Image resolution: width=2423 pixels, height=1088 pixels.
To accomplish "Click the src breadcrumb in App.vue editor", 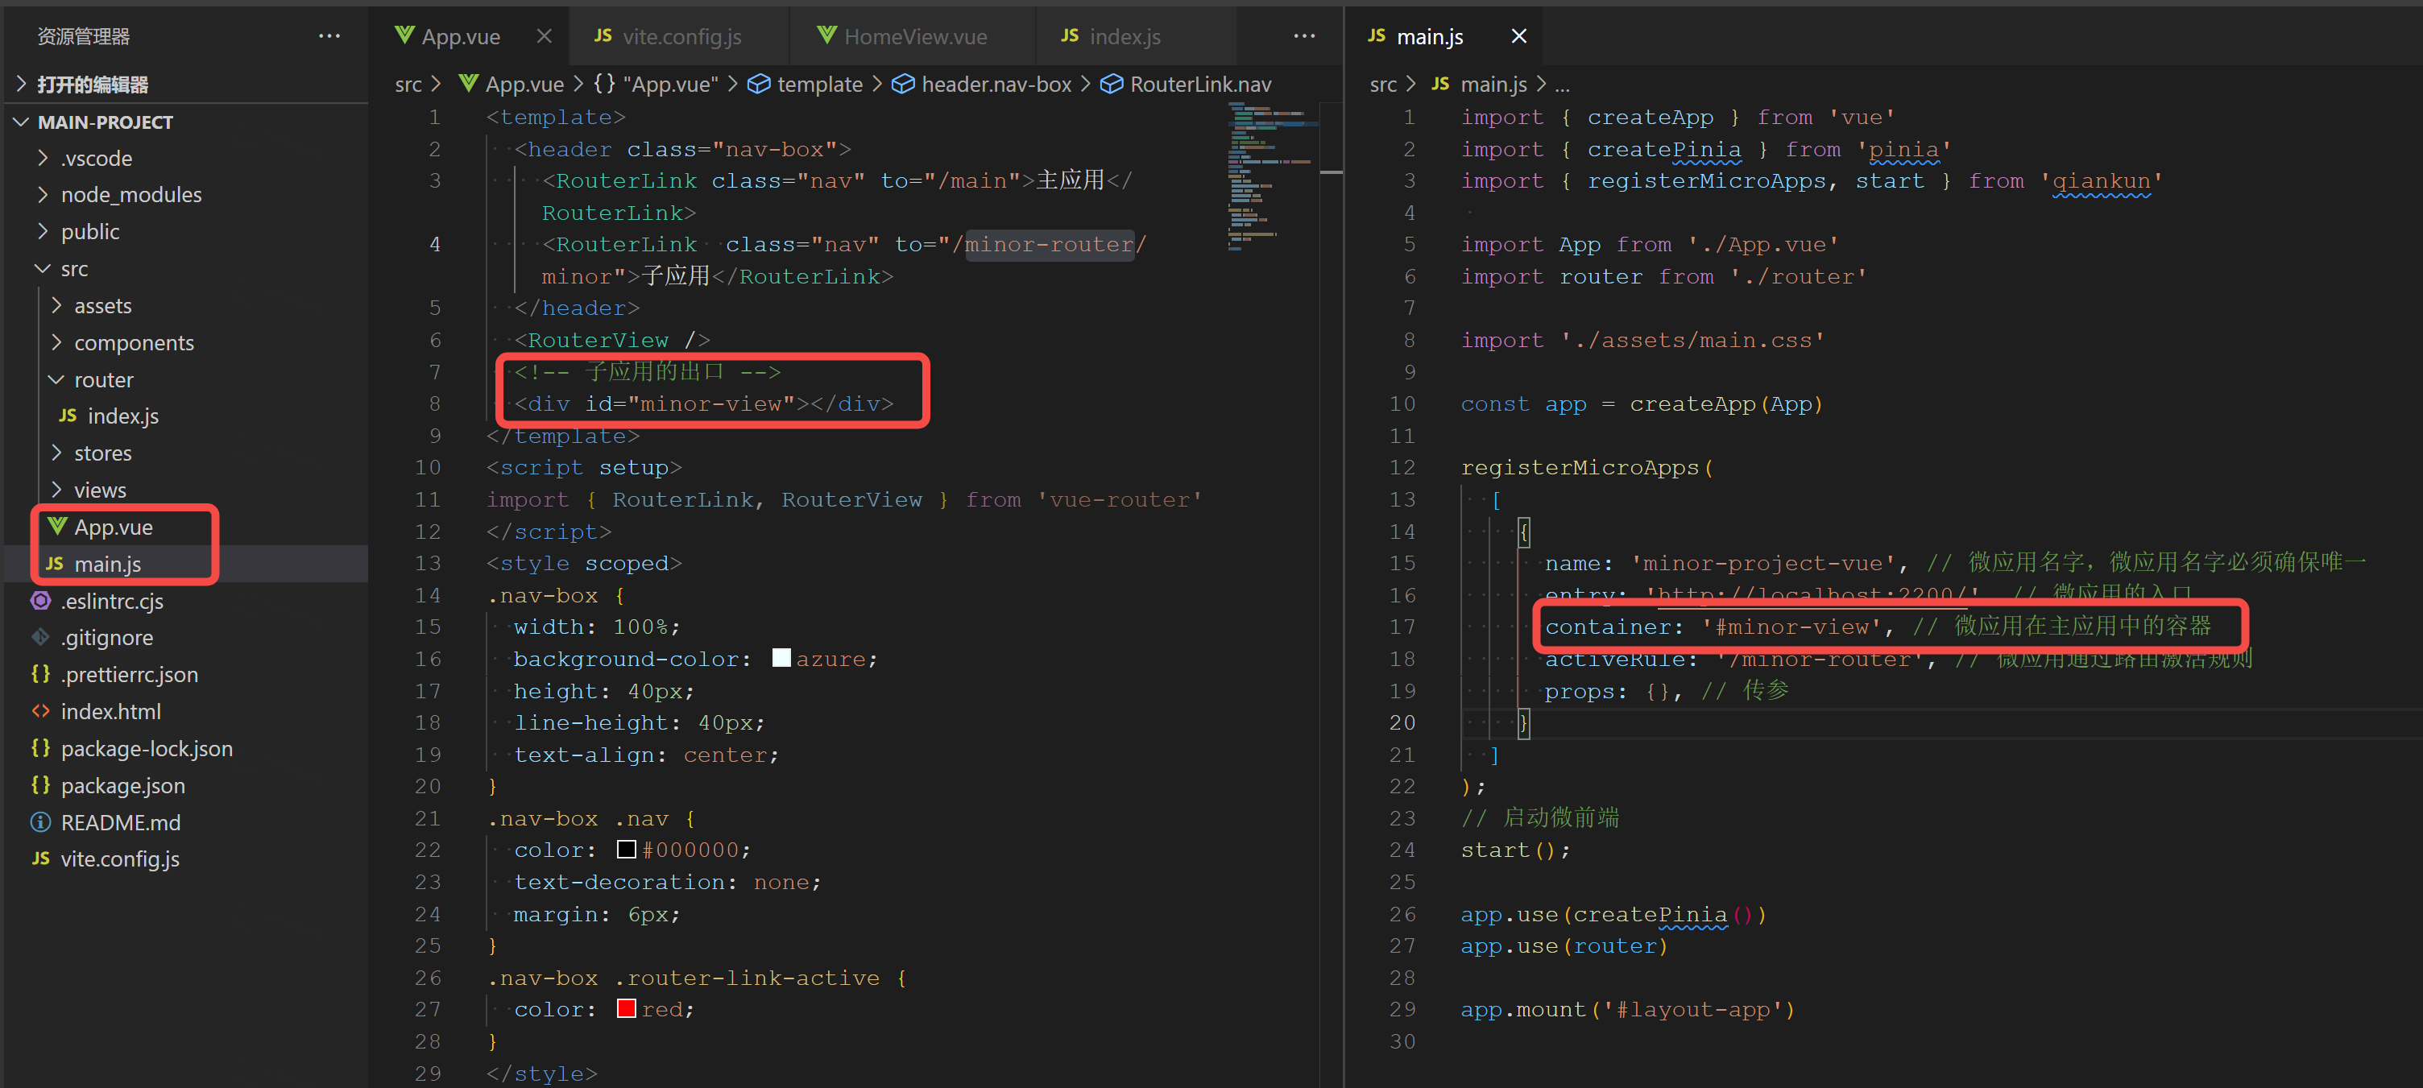I will 408,85.
